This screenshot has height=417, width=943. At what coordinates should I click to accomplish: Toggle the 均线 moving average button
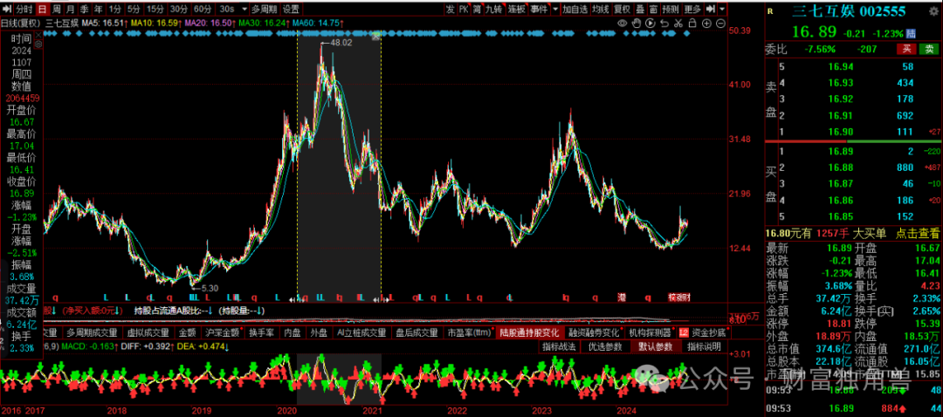(x=601, y=9)
